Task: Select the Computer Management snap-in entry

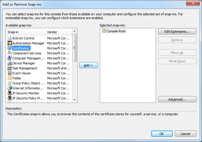Action: (x=28, y=58)
